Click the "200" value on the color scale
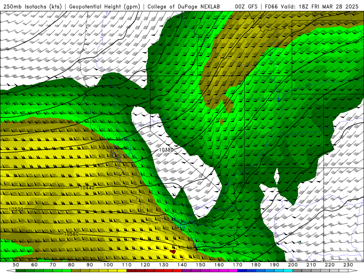This screenshot has height=273, width=364. coord(293,265)
